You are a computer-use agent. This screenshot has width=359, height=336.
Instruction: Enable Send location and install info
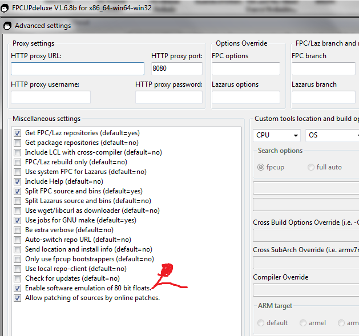point(17,249)
